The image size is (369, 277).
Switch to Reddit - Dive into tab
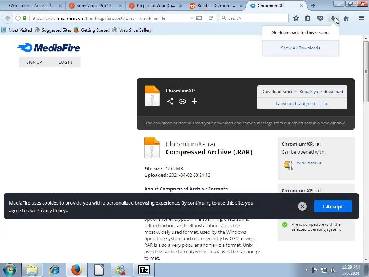(x=215, y=6)
